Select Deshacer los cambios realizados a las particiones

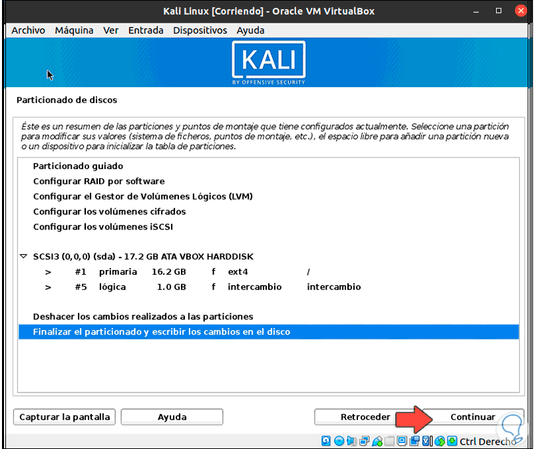click(269, 317)
